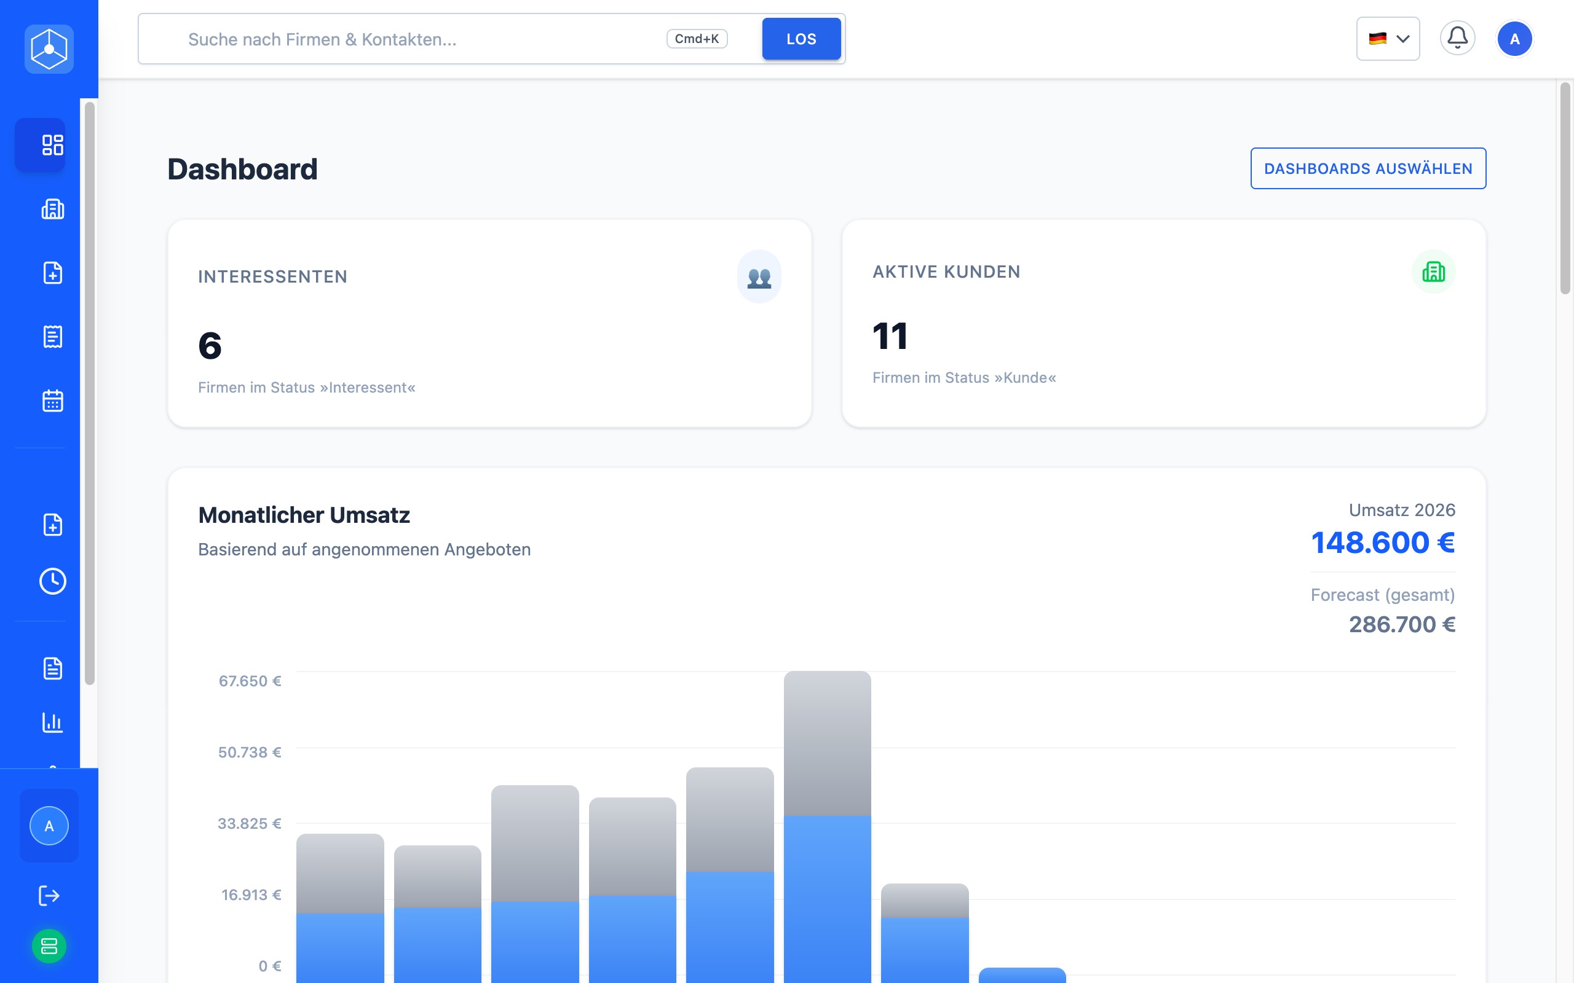Open the text document icon in sidebar
Screen dimensions: 1574x983
[53, 668]
